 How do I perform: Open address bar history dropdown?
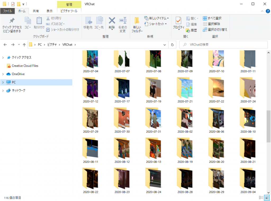tap(165, 45)
